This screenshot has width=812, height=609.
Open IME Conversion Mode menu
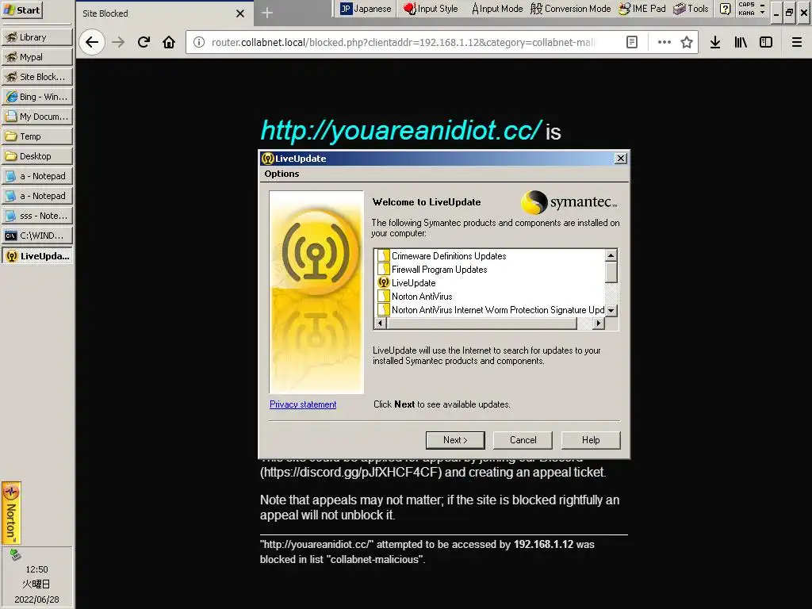571,9
